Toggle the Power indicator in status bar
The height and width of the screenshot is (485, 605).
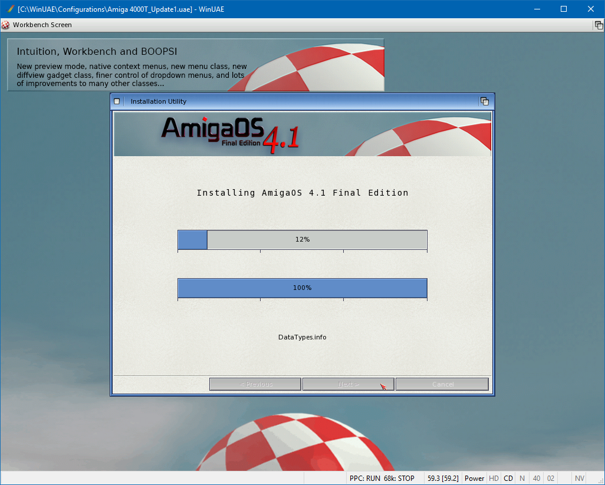point(475,479)
